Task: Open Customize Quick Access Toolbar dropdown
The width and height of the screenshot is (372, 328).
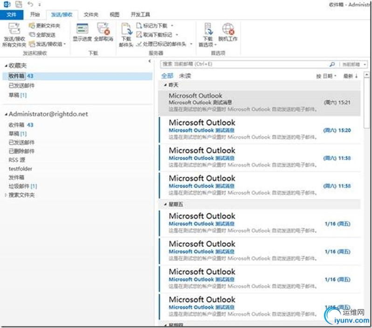Action: [40, 5]
